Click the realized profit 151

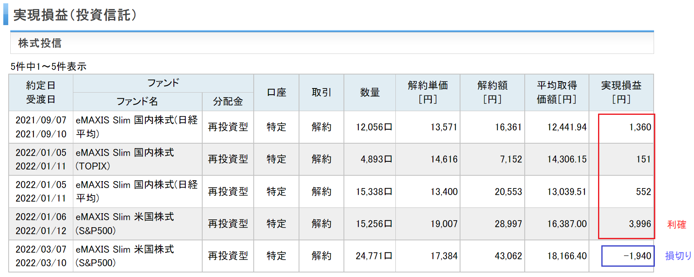(643, 159)
